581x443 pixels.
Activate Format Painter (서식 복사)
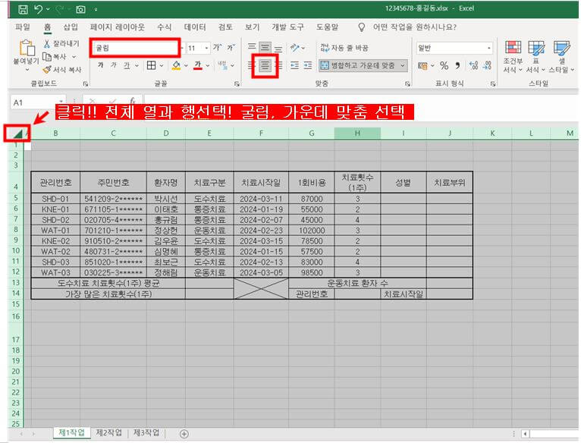62,70
